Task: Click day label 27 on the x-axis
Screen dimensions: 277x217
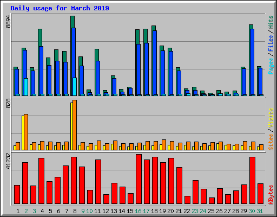Action: (227, 211)
